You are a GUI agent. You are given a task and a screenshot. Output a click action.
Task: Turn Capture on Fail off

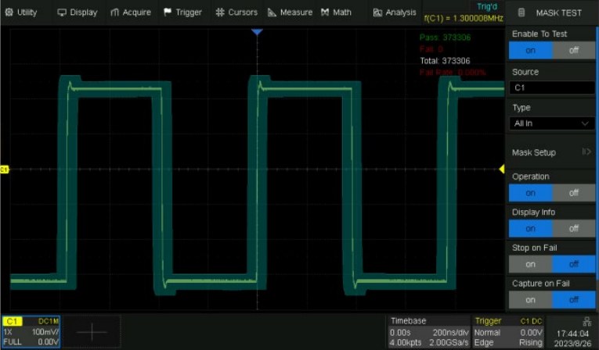573,300
